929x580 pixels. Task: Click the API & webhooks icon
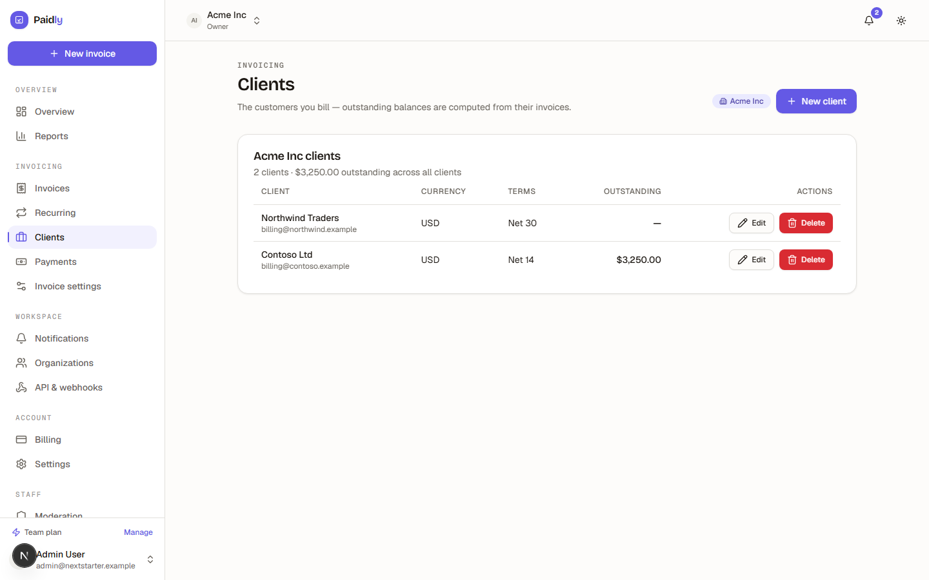pos(21,387)
